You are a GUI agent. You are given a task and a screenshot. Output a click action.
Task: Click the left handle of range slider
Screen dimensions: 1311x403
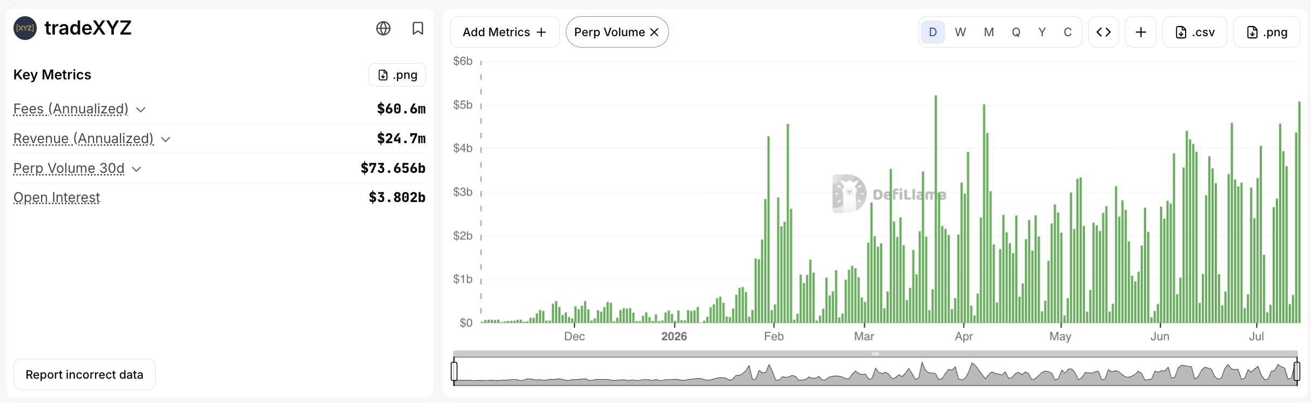click(x=454, y=371)
